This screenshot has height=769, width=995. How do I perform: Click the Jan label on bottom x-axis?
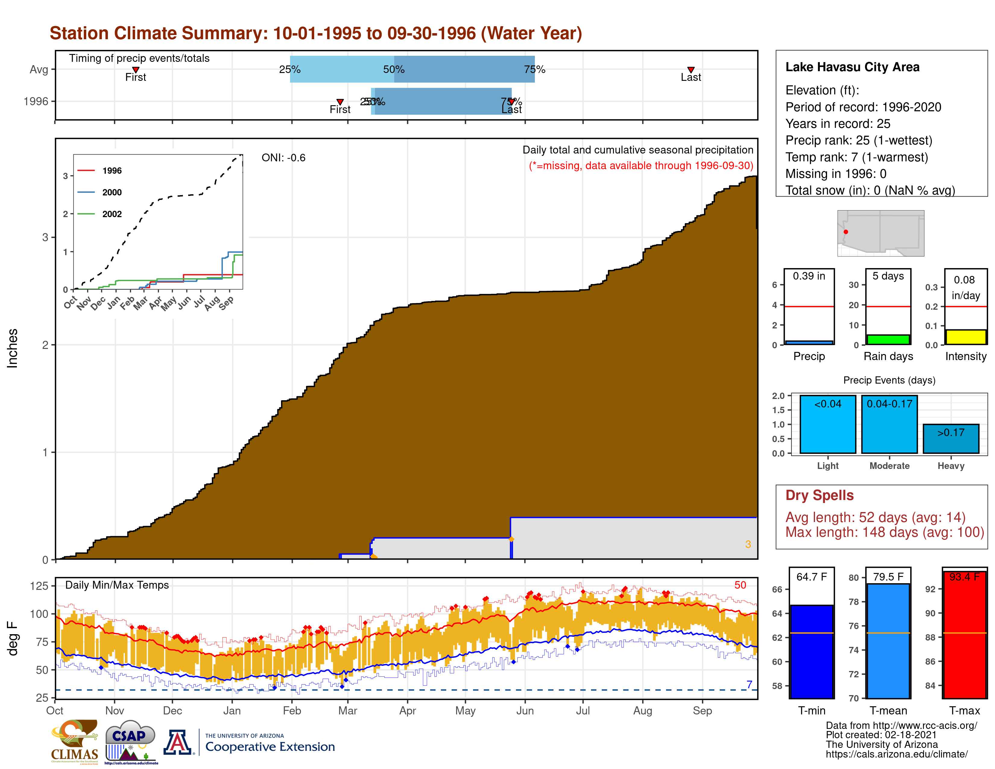[x=232, y=711]
